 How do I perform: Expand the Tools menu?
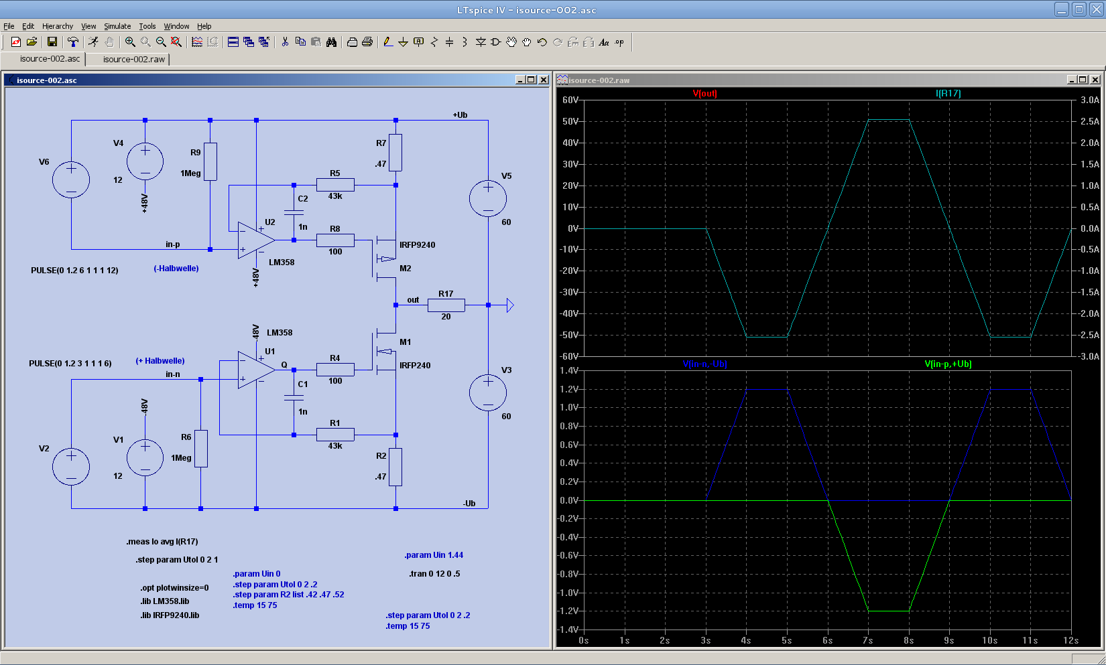pyautogui.click(x=147, y=26)
